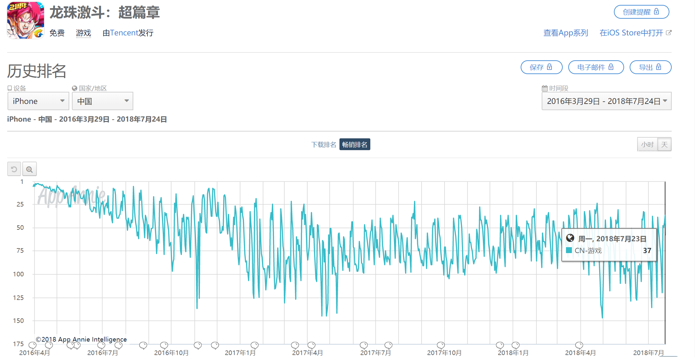
Task: Click the chart zoom magnifier icon
Action: 30,169
